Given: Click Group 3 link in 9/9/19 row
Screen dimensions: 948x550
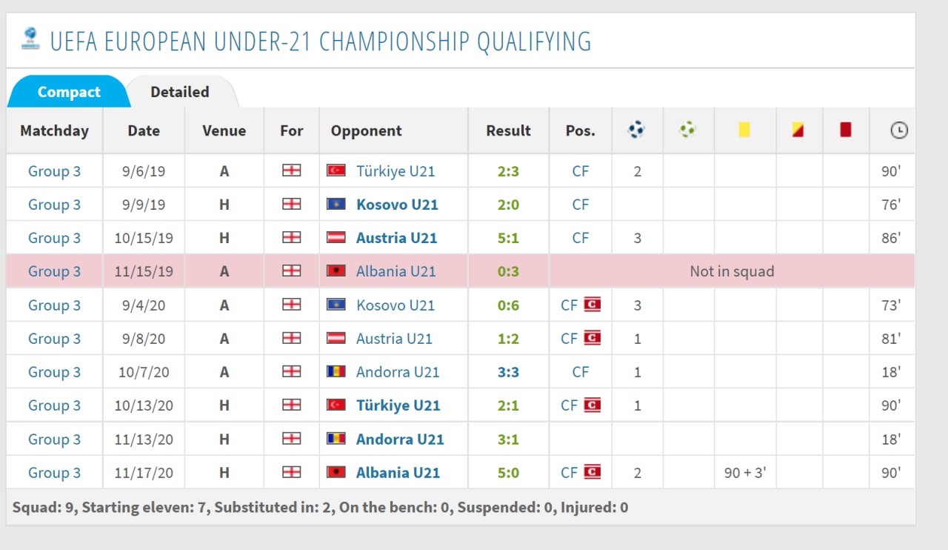Looking at the screenshot, I should click(54, 205).
